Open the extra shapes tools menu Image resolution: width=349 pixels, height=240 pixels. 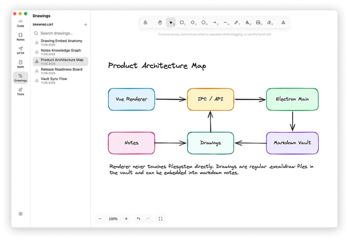pyautogui.click(x=283, y=23)
